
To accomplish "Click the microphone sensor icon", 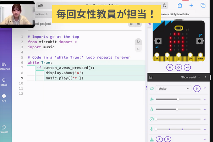I will click(152, 129).
